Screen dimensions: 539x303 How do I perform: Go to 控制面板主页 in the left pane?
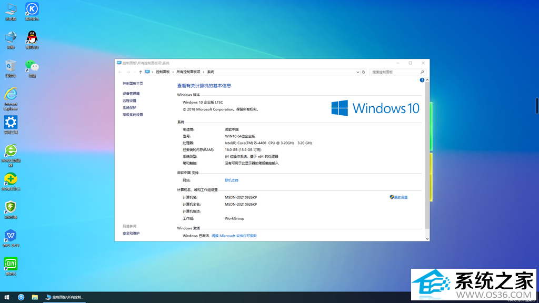(133, 84)
